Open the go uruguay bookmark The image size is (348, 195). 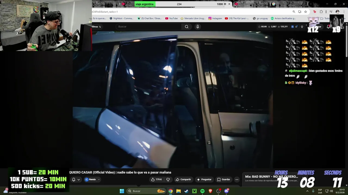tap(260, 18)
